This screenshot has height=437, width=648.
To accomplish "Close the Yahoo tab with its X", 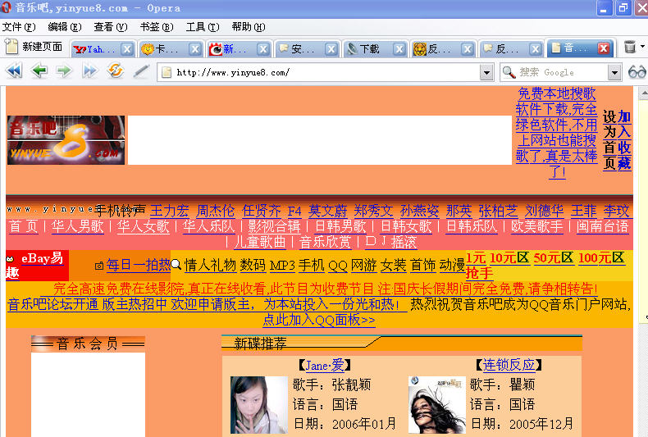I will (x=127, y=49).
